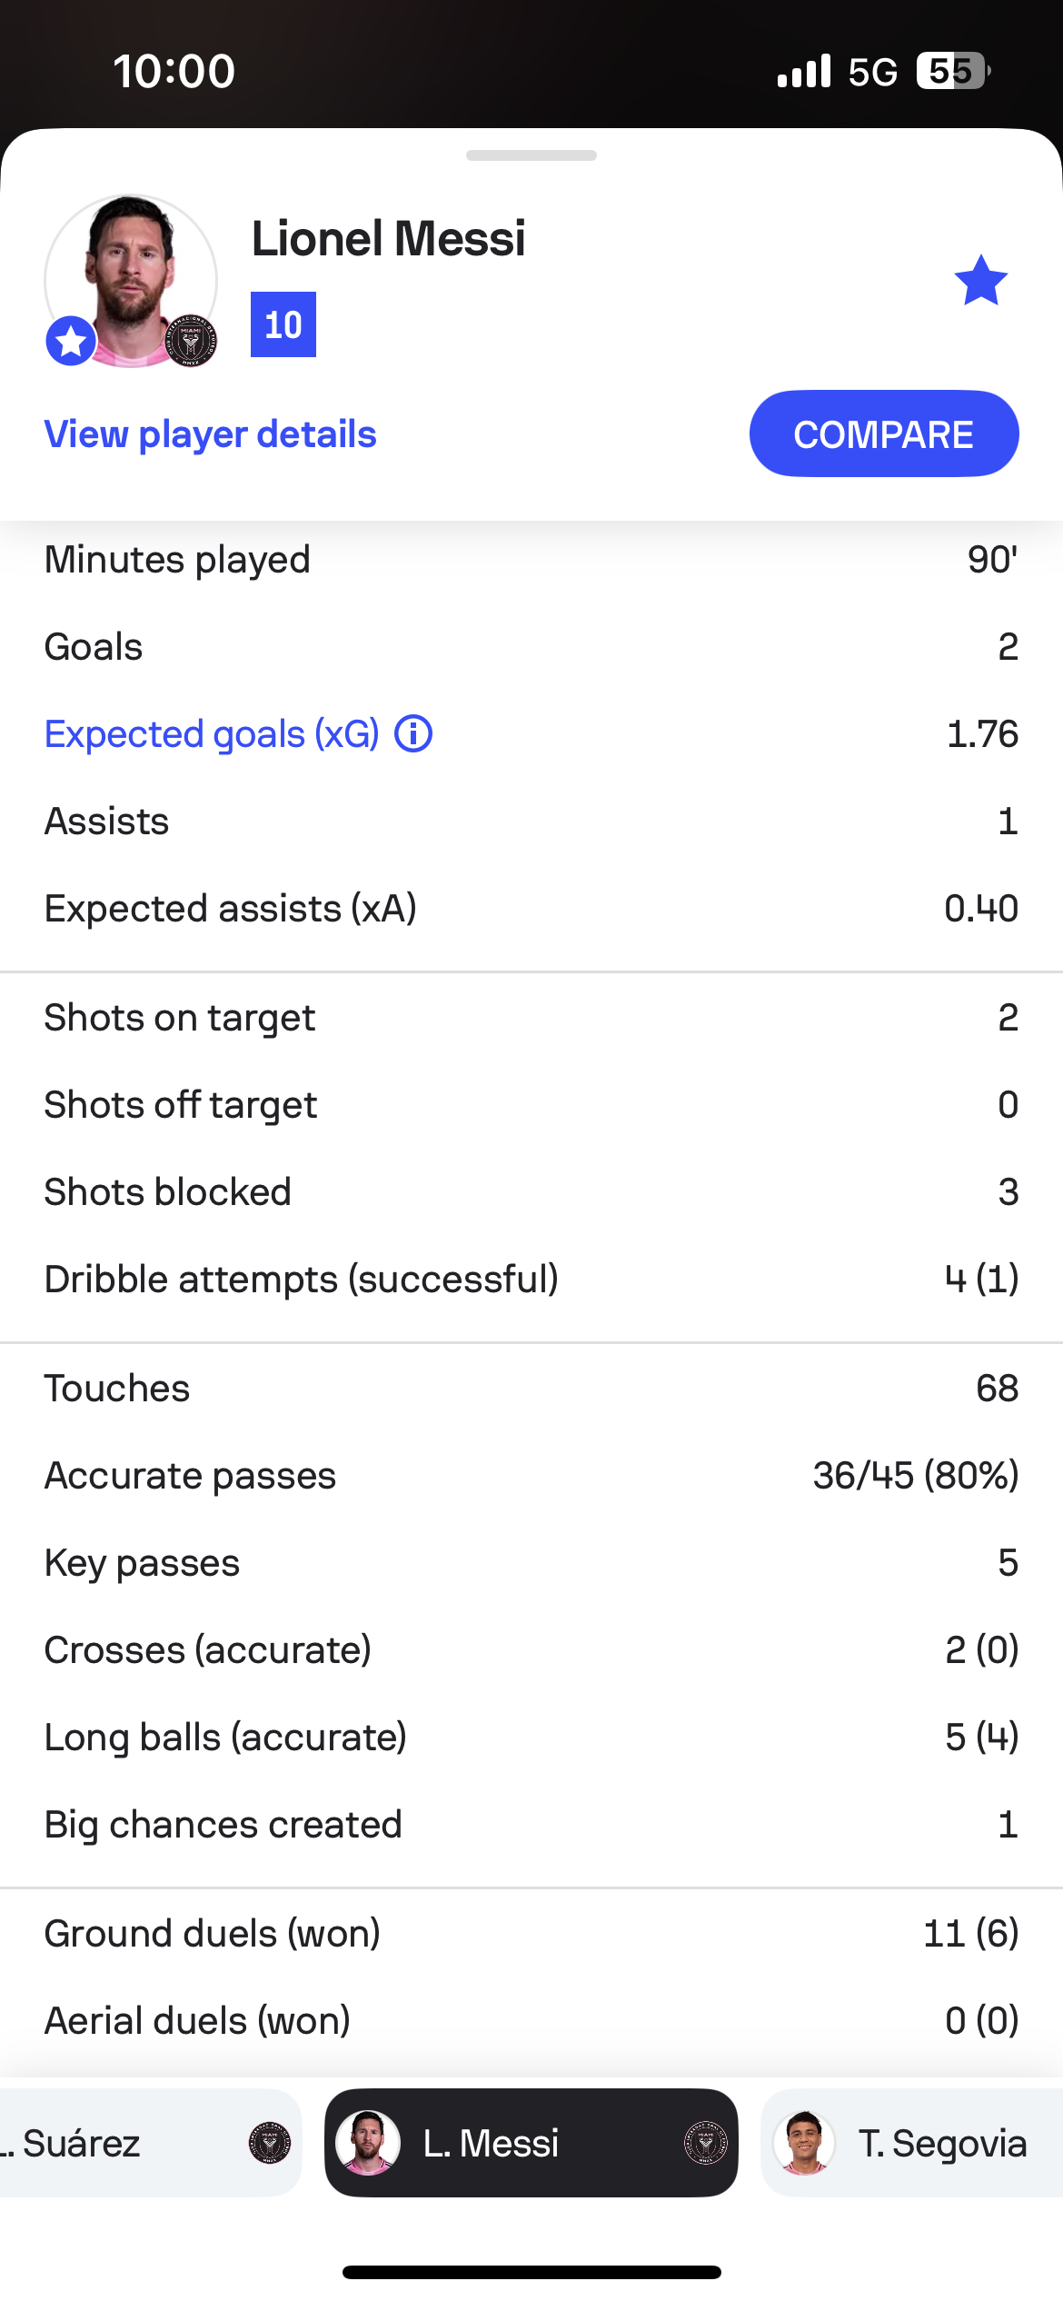This screenshot has width=1063, height=2301.
Task: Open View player details link
Action: point(210,434)
